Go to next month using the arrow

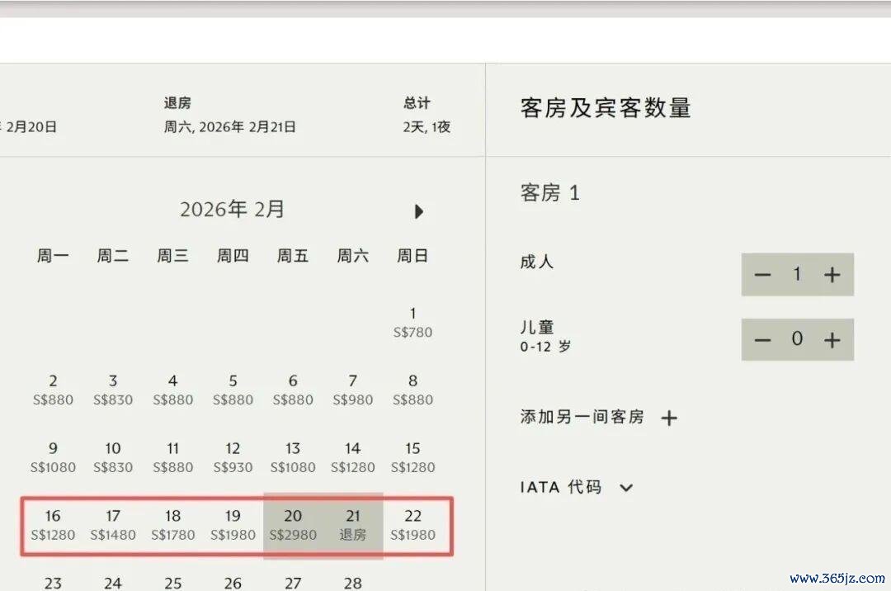pos(418,211)
